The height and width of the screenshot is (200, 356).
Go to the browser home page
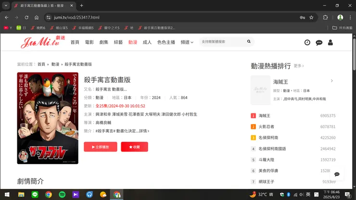click(37, 17)
